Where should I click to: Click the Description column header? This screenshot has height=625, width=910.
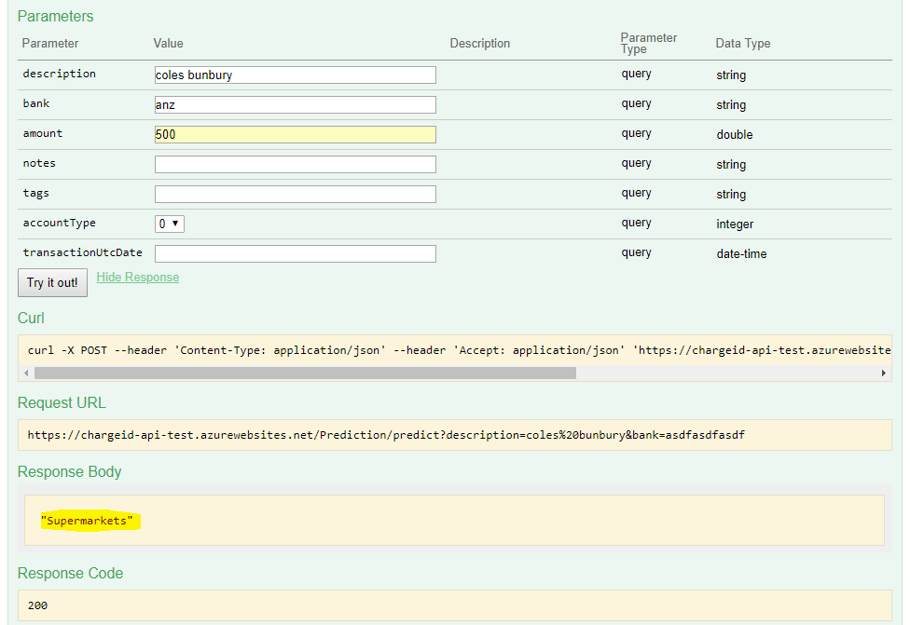[x=480, y=44]
